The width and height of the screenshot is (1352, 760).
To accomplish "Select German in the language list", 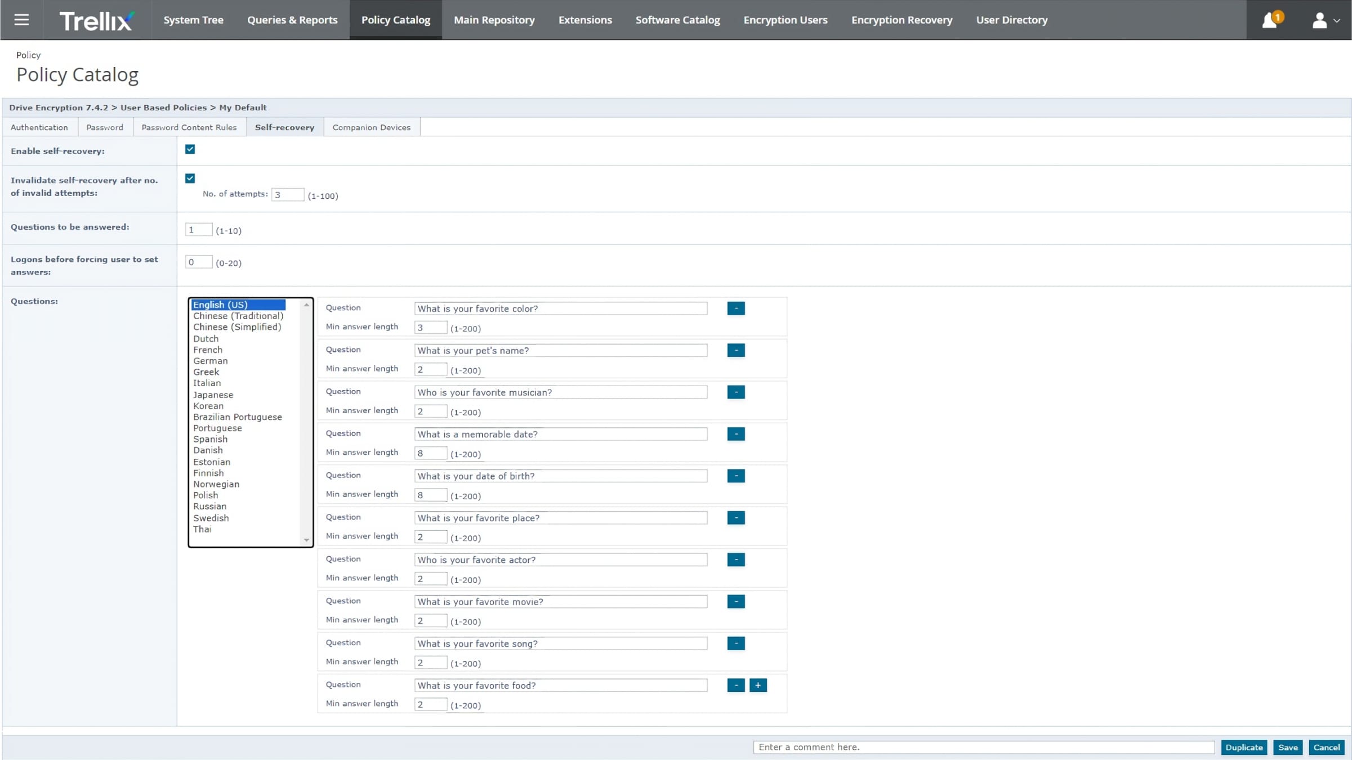I will (210, 361).
